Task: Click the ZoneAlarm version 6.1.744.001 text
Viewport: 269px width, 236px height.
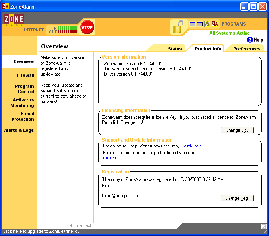Action: [x=133, y=64]
